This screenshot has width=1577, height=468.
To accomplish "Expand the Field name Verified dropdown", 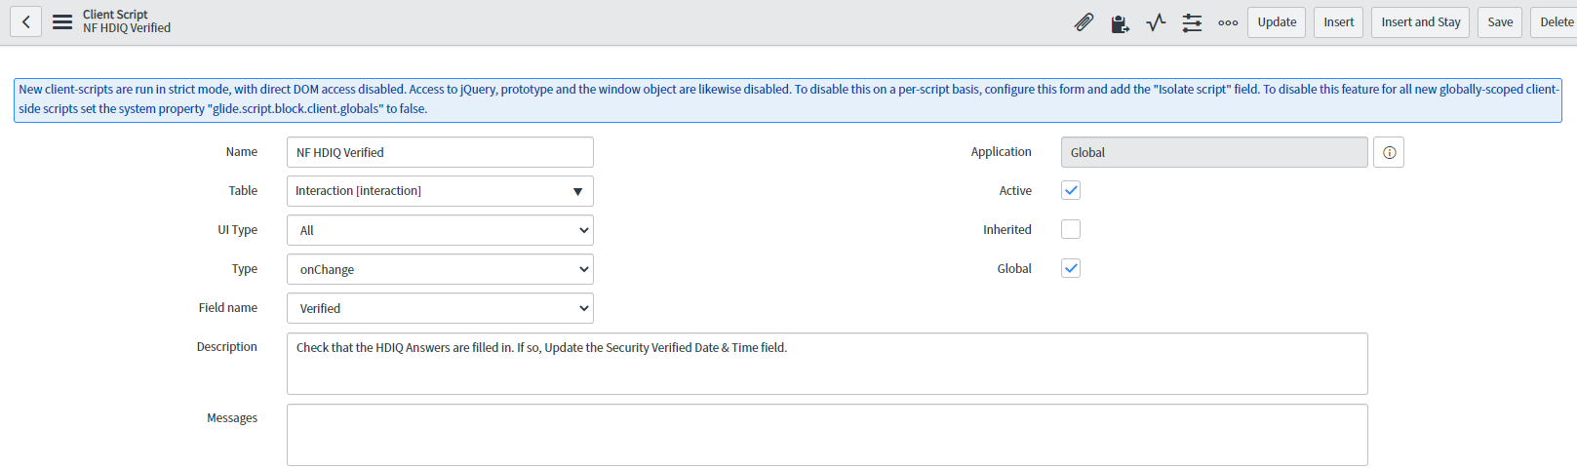I will [x=440, y=308].
